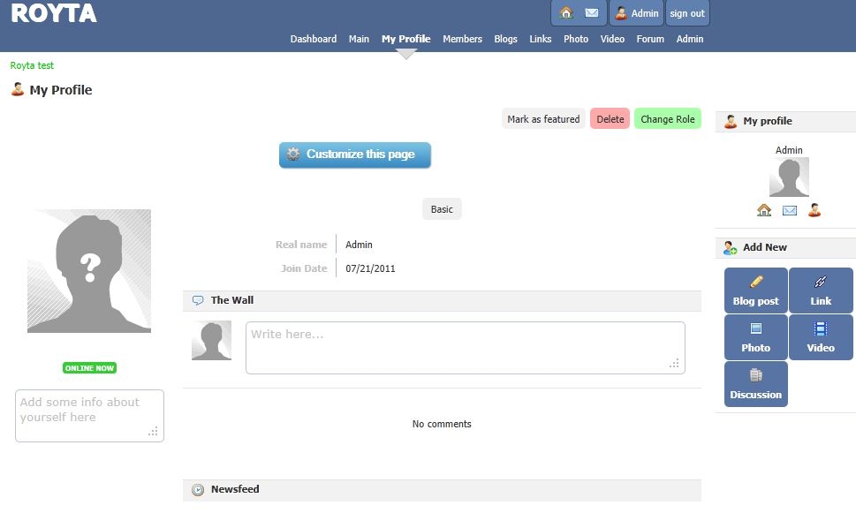The image size is (856, 513).
Task: Go to the Members page
Action: 462,39
